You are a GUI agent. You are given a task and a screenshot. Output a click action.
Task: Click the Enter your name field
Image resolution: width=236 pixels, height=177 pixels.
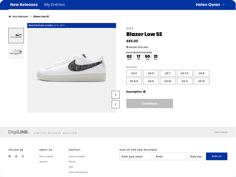tap(136, 156)
